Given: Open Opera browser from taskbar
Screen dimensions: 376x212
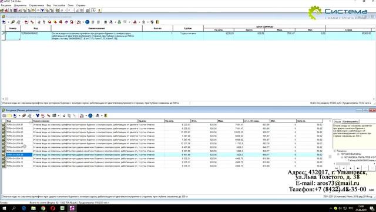Looking at the screenshot, I should tap(53, 208).
